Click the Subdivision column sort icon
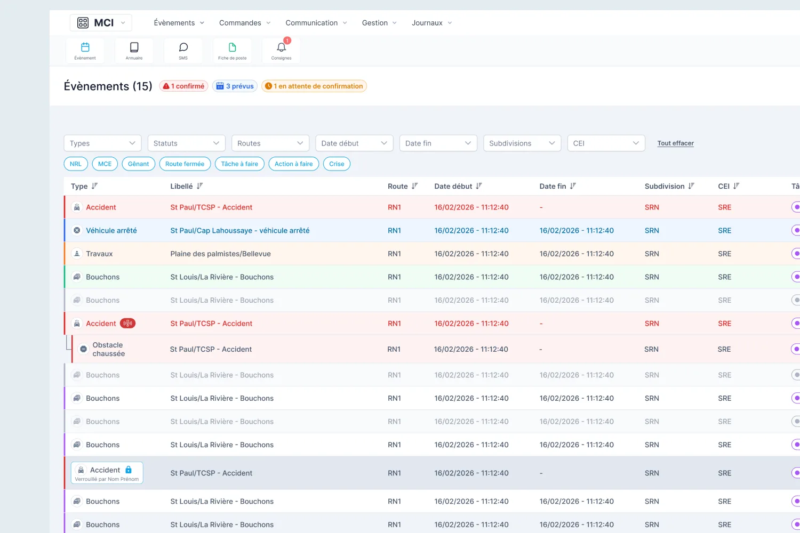Screen dimensions: 800x533 691,186
